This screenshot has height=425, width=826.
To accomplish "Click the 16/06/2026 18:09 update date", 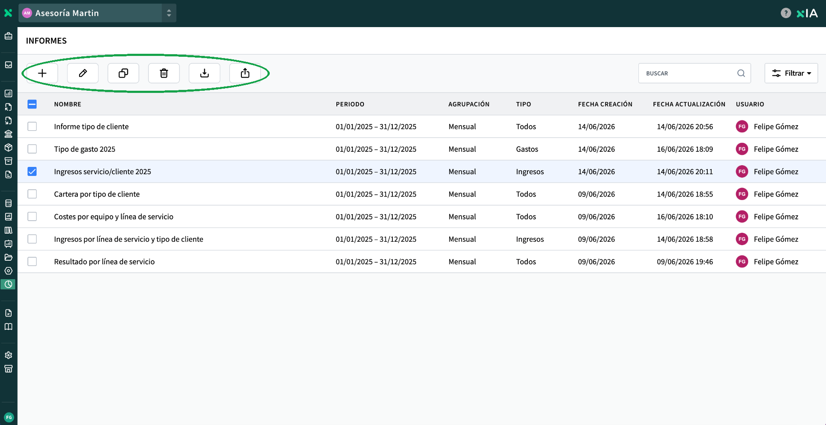I will 685,149.
